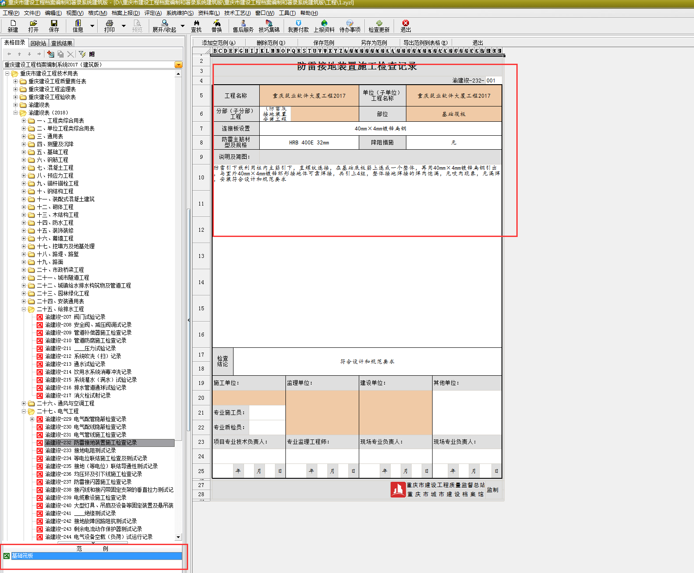The width and height of the screenshot is (694, 573).
Task: Click the 新建 (New) toolbar icon
Action: click(13, 26)
